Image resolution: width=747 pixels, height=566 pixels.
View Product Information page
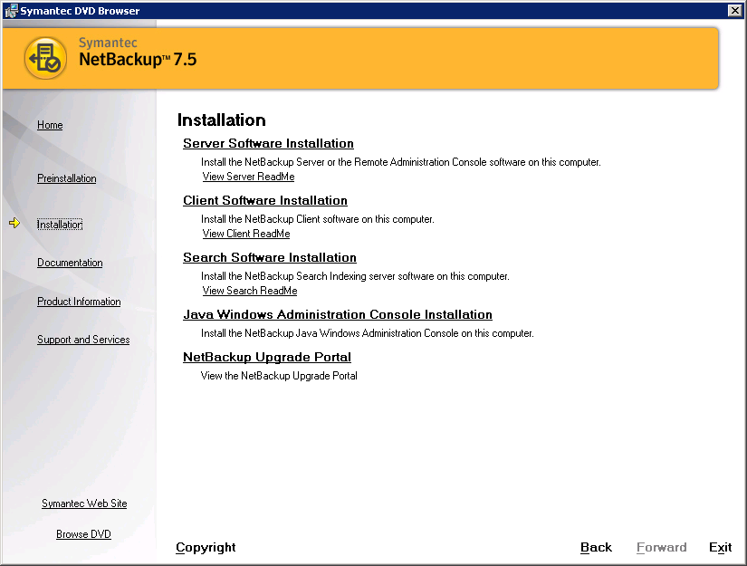[79, 302]
